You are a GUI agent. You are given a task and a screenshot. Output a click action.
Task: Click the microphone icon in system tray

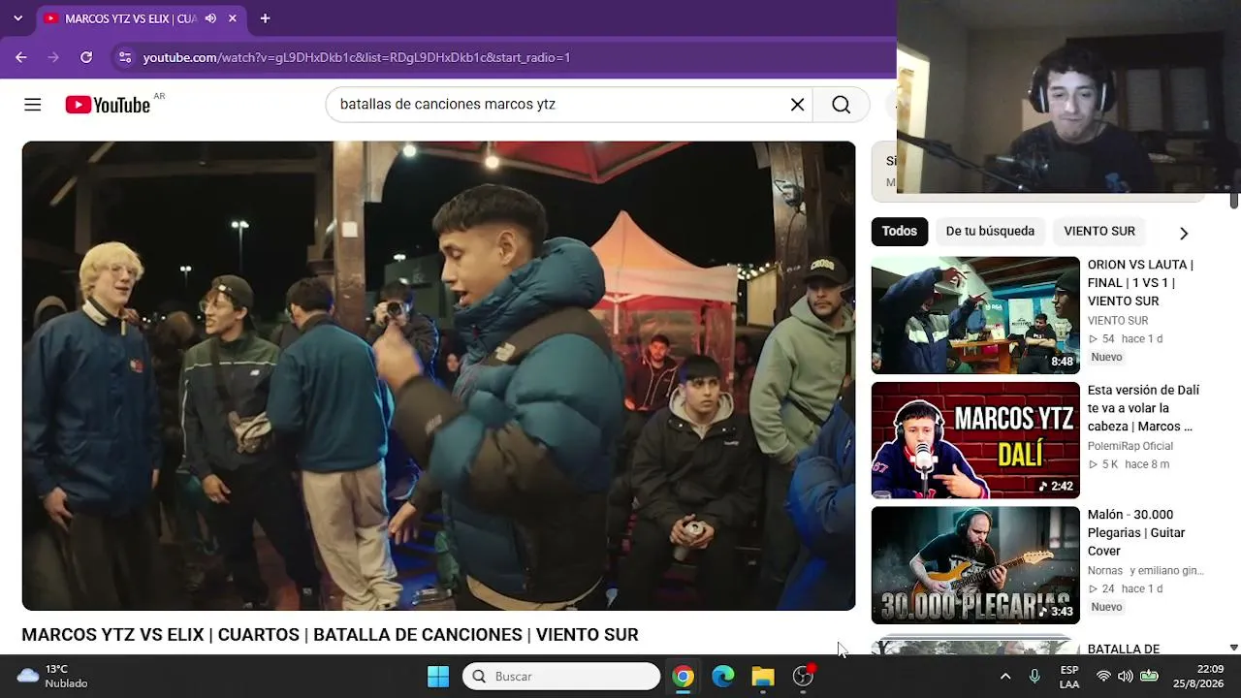click(x=1034, y=677)
